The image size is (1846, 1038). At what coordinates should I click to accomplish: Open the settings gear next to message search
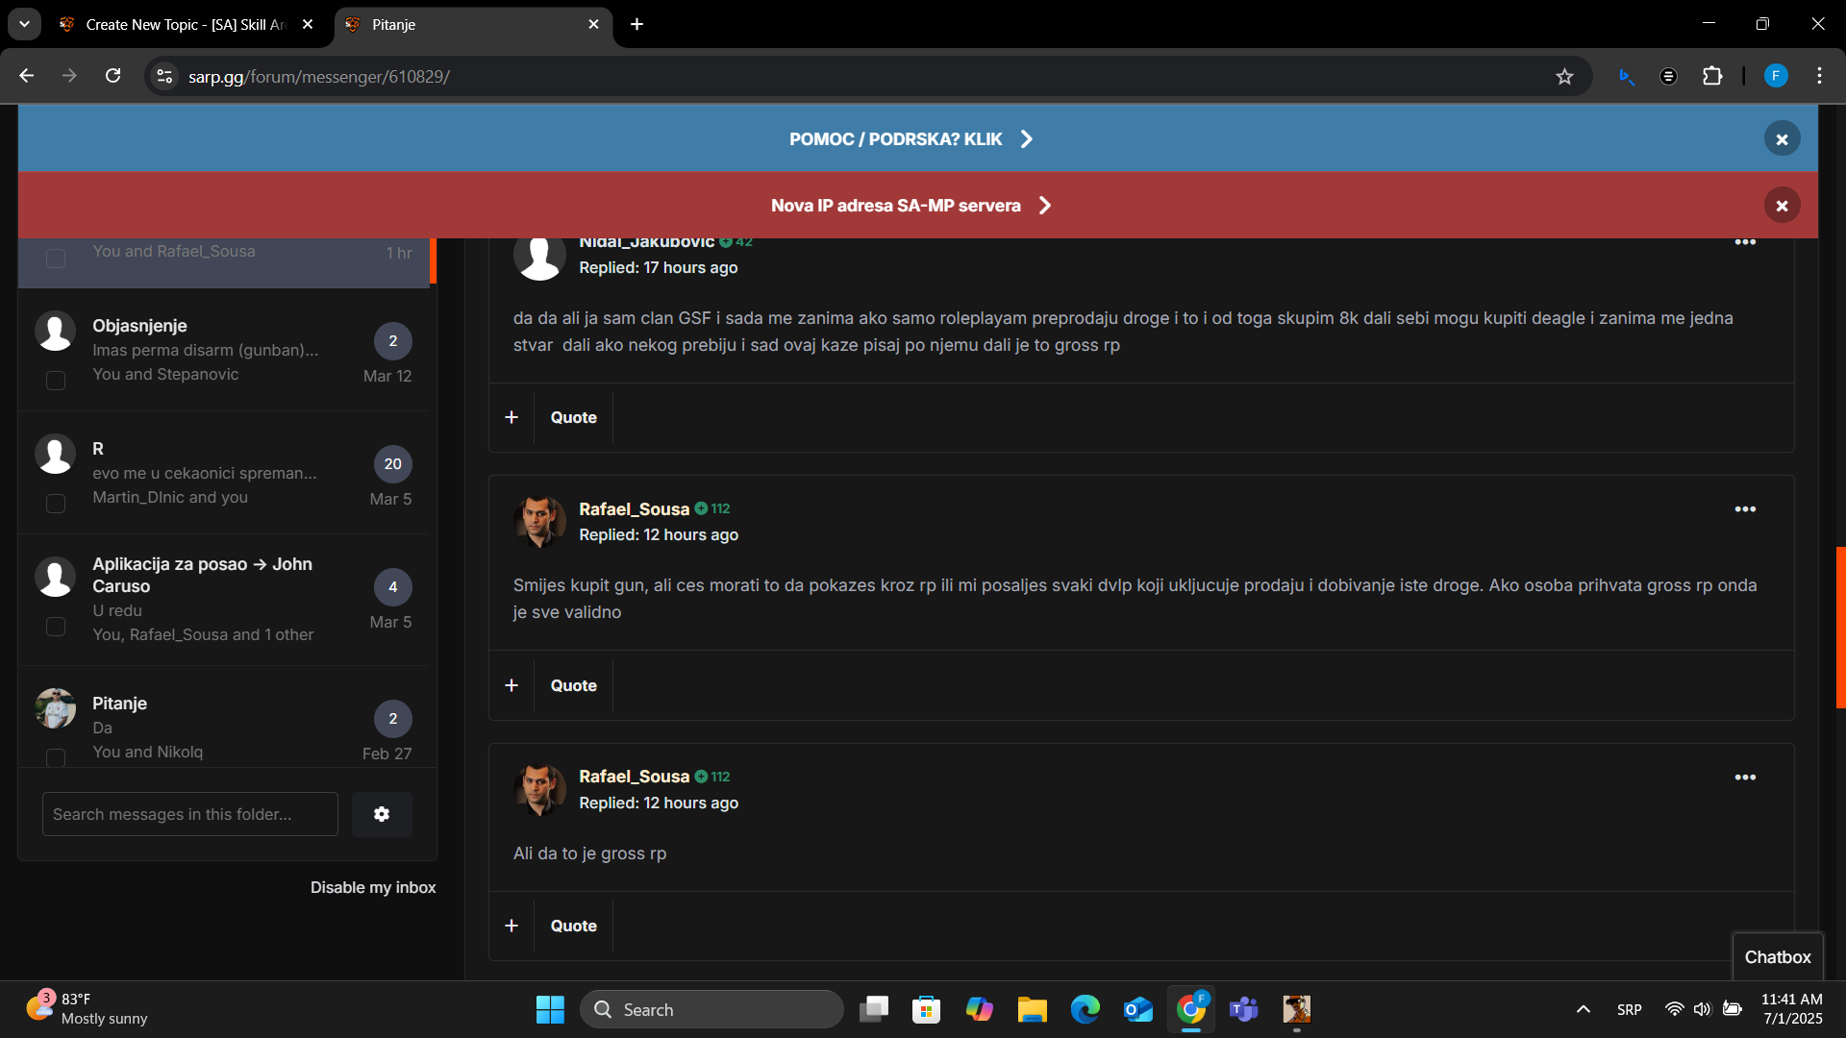pyautogui.click(x=382, y=814)
